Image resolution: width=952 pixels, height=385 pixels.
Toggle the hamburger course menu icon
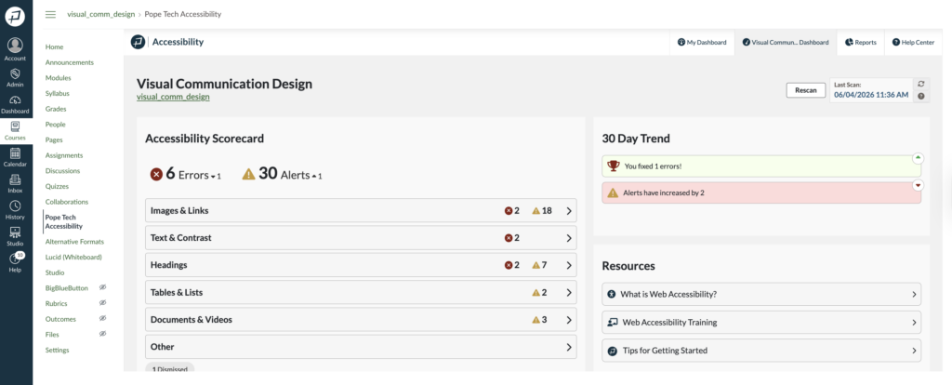50,14
